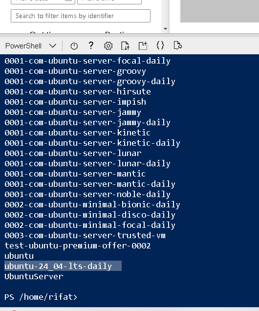This screenshot has height=311, width=259.
Task: Click the 0001-com-ubuntu-server-mantic line
Action: coord(75,174)
